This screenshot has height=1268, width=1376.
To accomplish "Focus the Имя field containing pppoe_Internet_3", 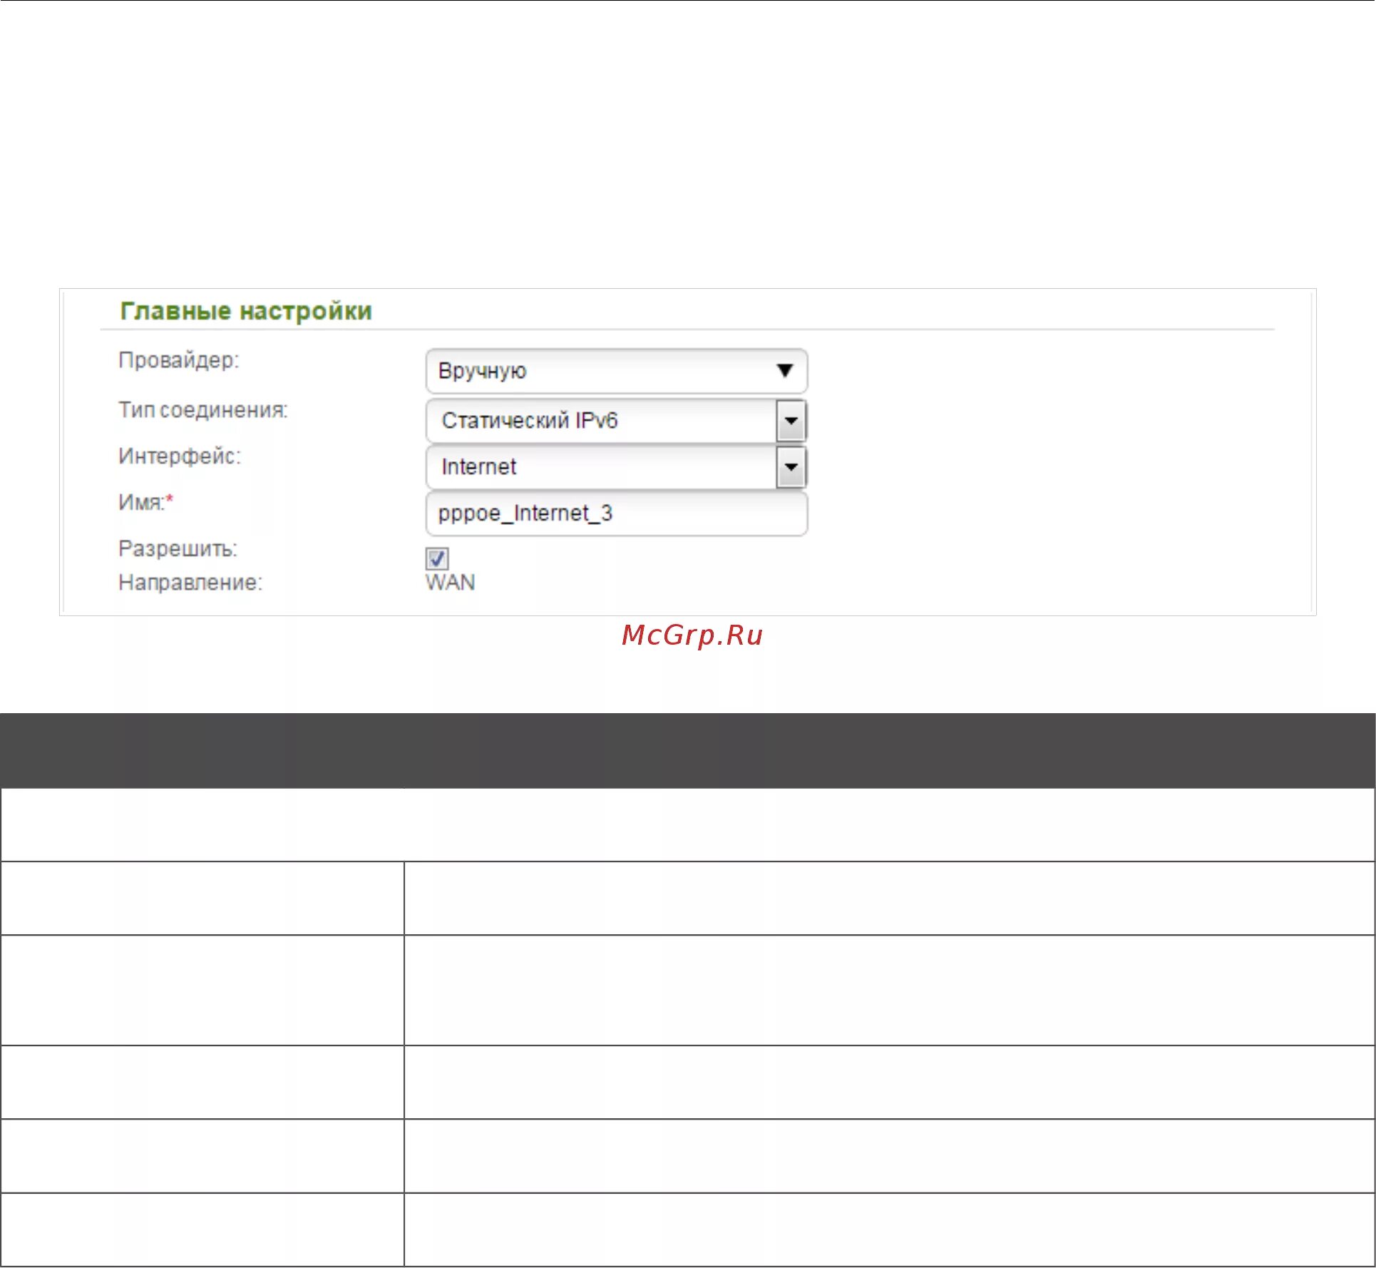I will (x=616, y=513).
